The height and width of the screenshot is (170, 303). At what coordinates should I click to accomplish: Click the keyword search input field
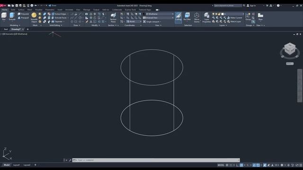click(228, 6)
